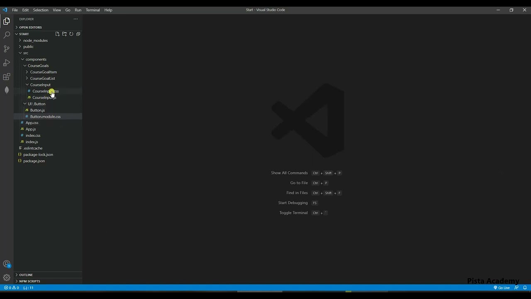
Task: Collapse all folders in Explorer
Action: coord(78,34)
